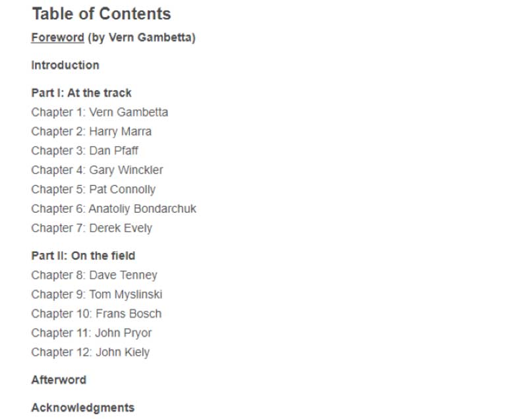Open the Foreword link
527x419 pixels.
(57, 38)
